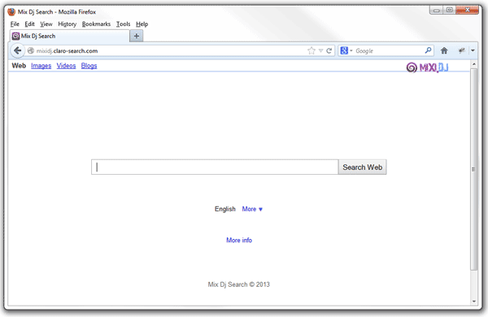Screen dimensions: 488x317
Task: Click the address bar URL text
Action: [x=67, y=50]
